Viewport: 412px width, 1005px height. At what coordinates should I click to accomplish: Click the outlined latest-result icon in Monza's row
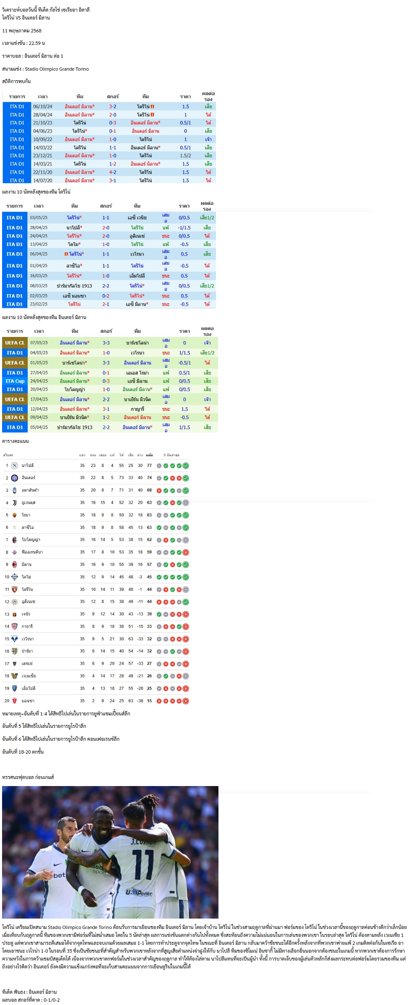[x=186, y=701]
